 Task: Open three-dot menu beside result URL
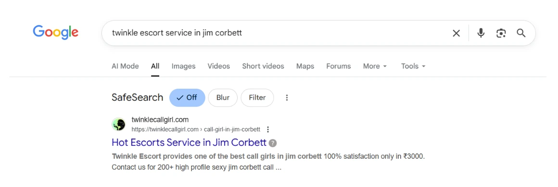pyautogui.click(x=268, y=129)
